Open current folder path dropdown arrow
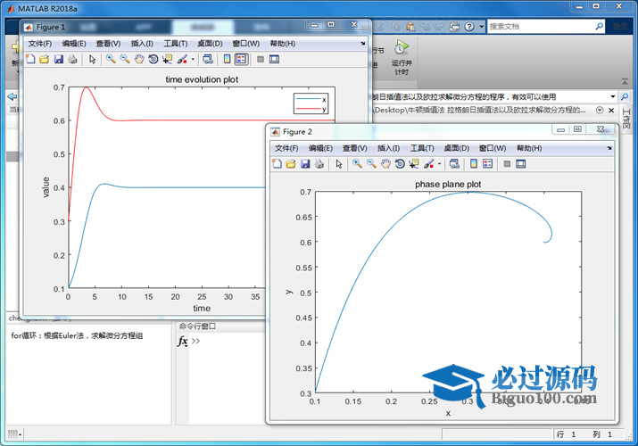This screenshot has width=638, height=446. pos(612,96)
